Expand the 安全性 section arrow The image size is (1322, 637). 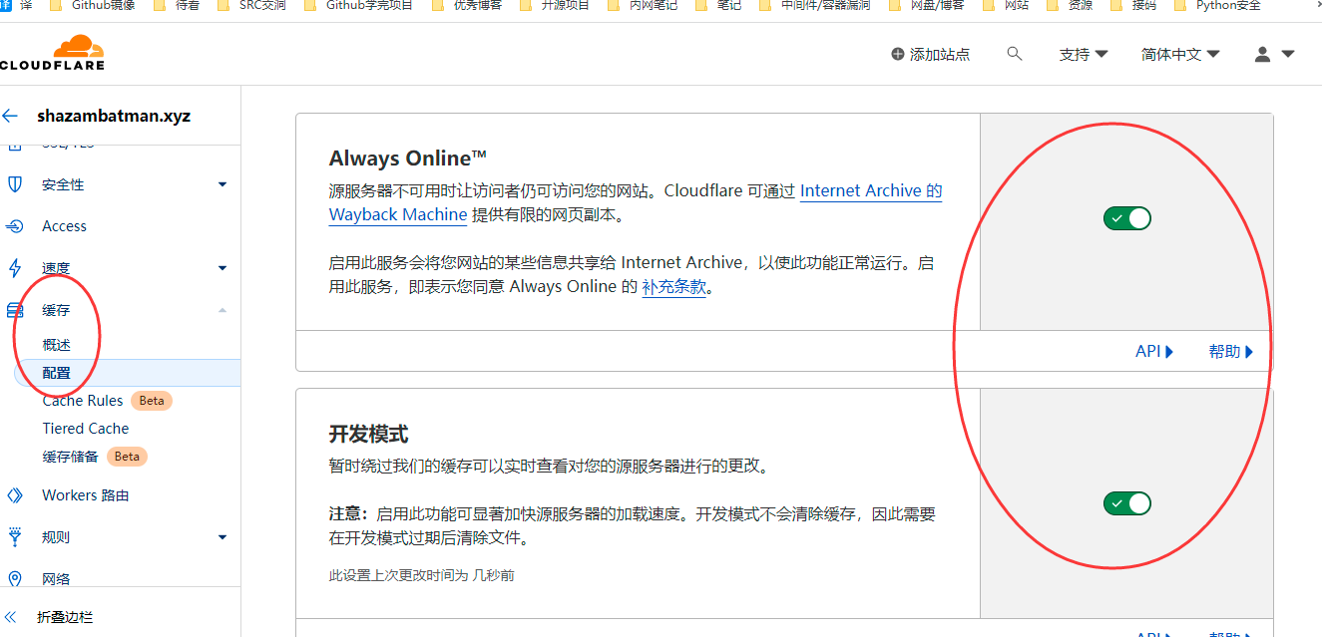[222, 184]
